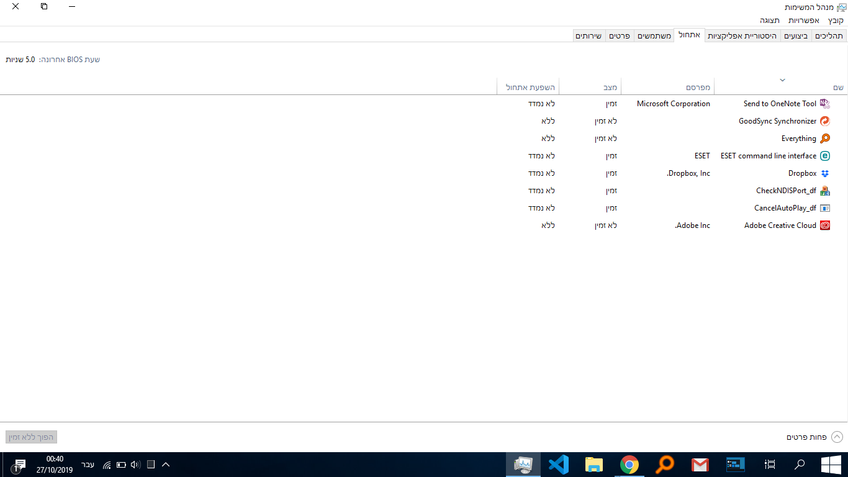The height and width of the screenshot is (477, 848).
Task: Open taskbar search magnifier
Action: coord(800,465)
